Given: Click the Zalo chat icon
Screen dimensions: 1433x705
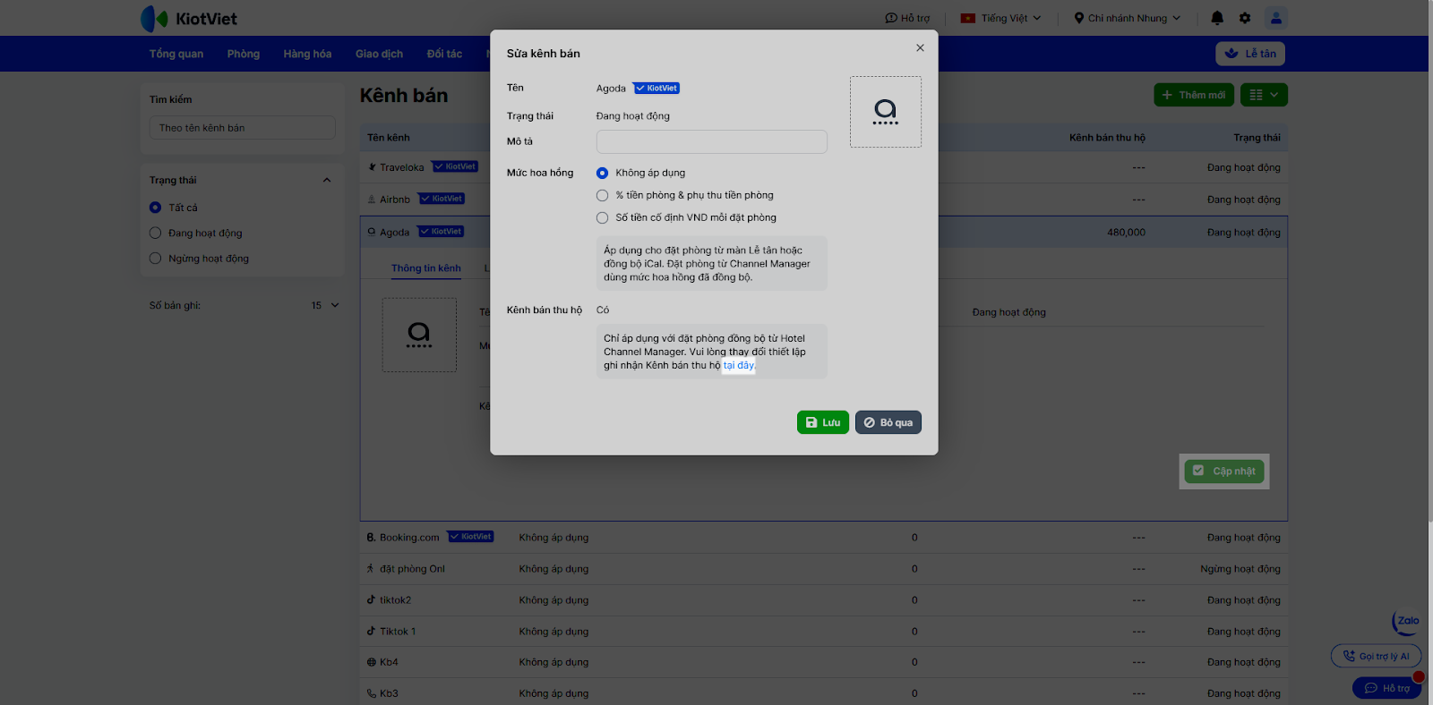Looking at the screenshot, I should 1407,621.
